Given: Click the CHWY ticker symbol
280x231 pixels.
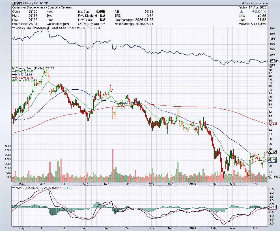Looking at the screenshot, I should pyautogui.click(x=17, y=3).
